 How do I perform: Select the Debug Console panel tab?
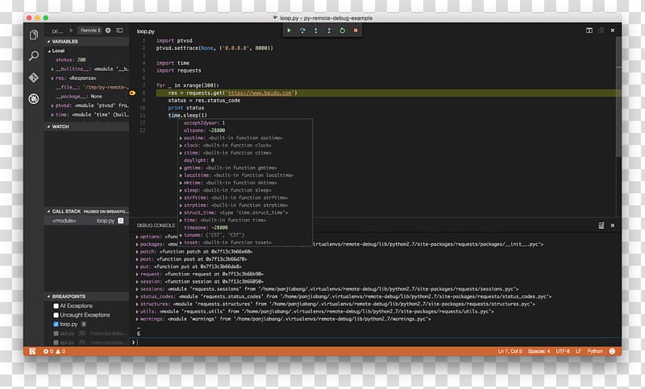click(156, 226)
